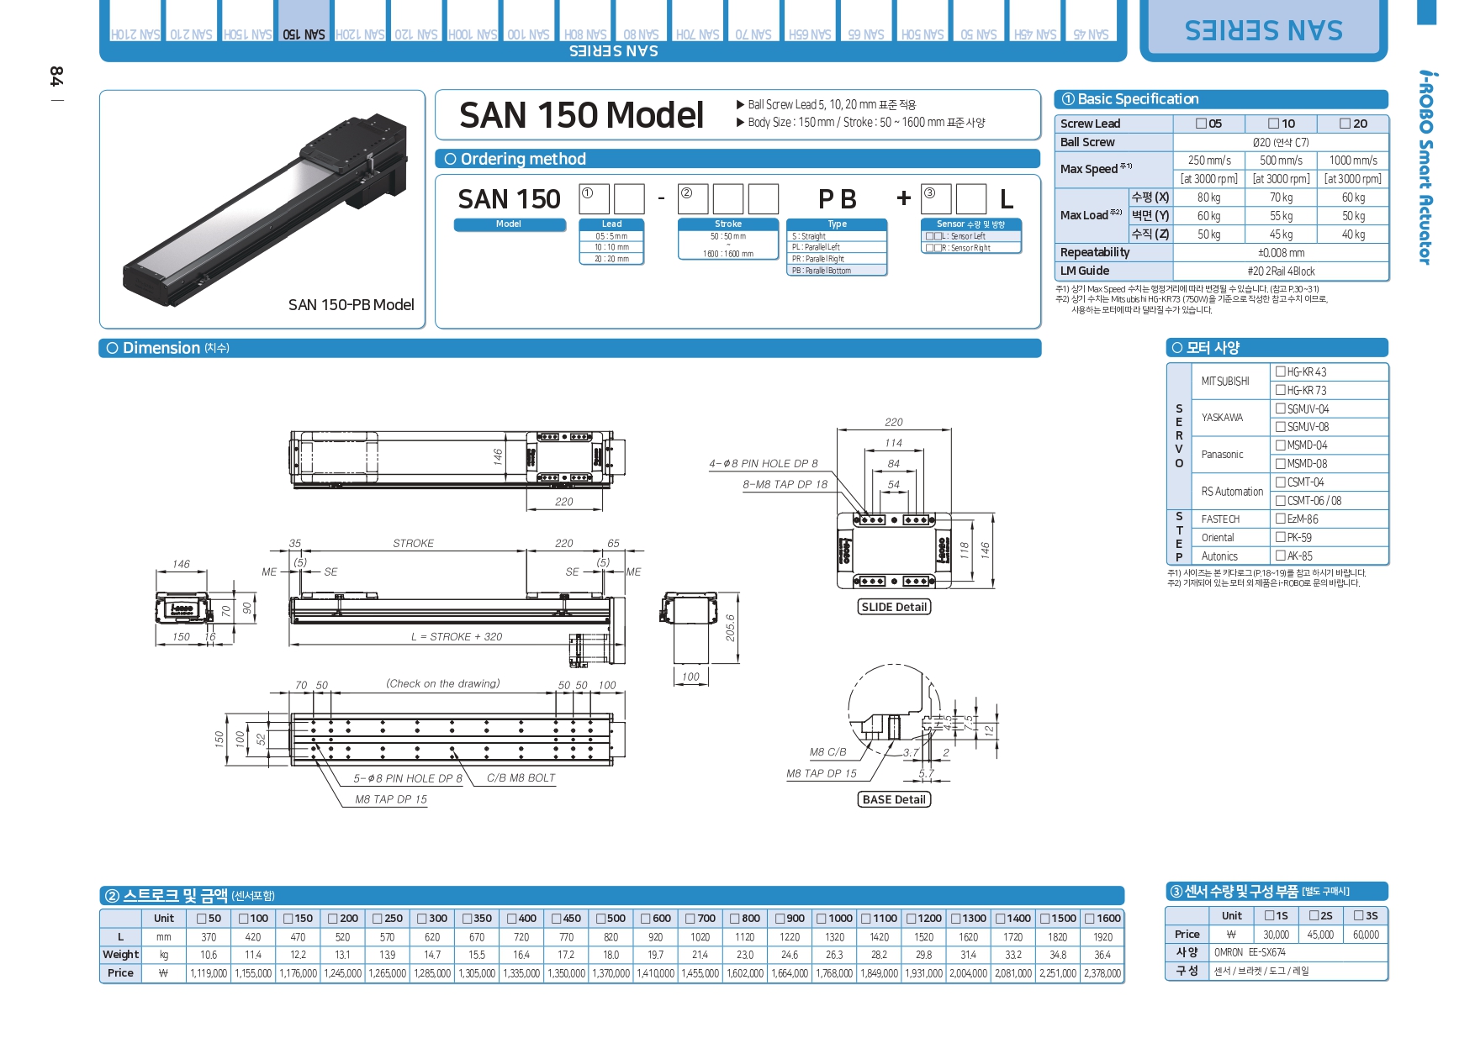Tick the HG-KR 43 motor checkbox
1475x1043 pixels.
1280,371
